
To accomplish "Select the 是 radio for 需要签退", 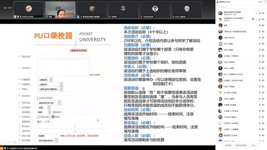I will (46, 122).
